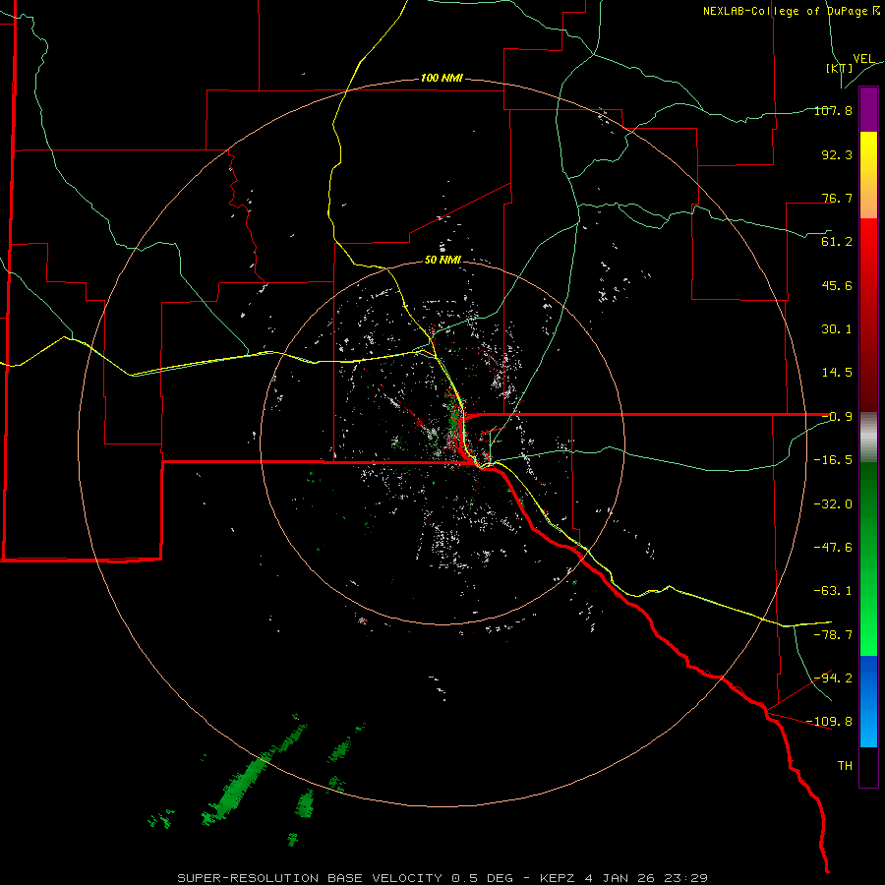
Task: Select the 45.6 scale value
Action: click(837, 285)
